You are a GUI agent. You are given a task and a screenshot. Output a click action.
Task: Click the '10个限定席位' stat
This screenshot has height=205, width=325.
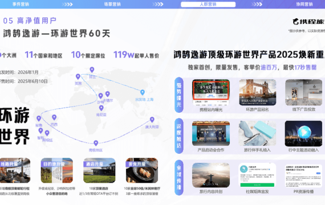pyautogui.click(x=88, y=55)
